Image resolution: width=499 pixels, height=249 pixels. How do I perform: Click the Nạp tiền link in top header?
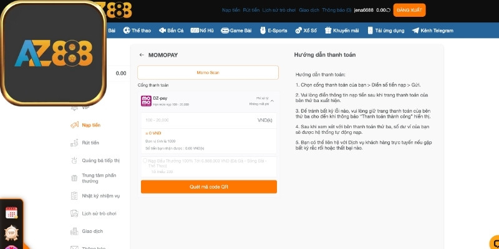click(231, 10)
